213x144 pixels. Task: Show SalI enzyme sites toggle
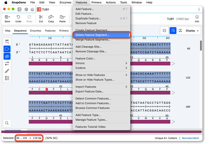click(x=7, y=42)
